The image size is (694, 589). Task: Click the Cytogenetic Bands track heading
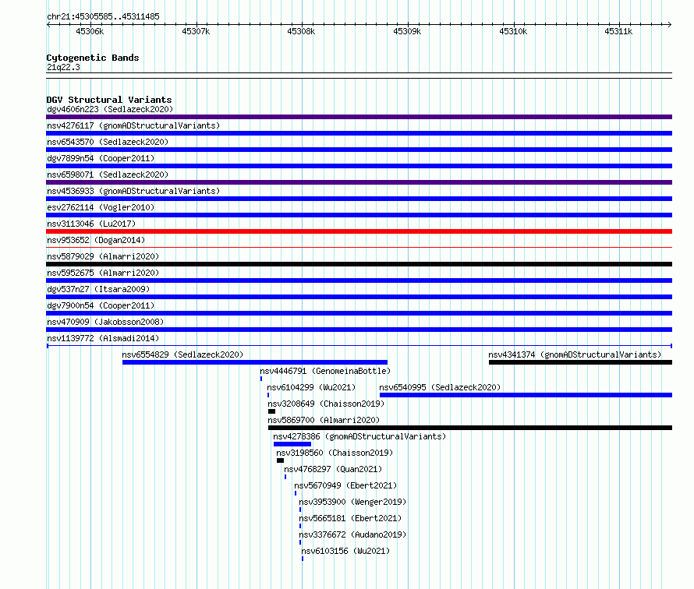pyautogui.click(x=93, y=58)
